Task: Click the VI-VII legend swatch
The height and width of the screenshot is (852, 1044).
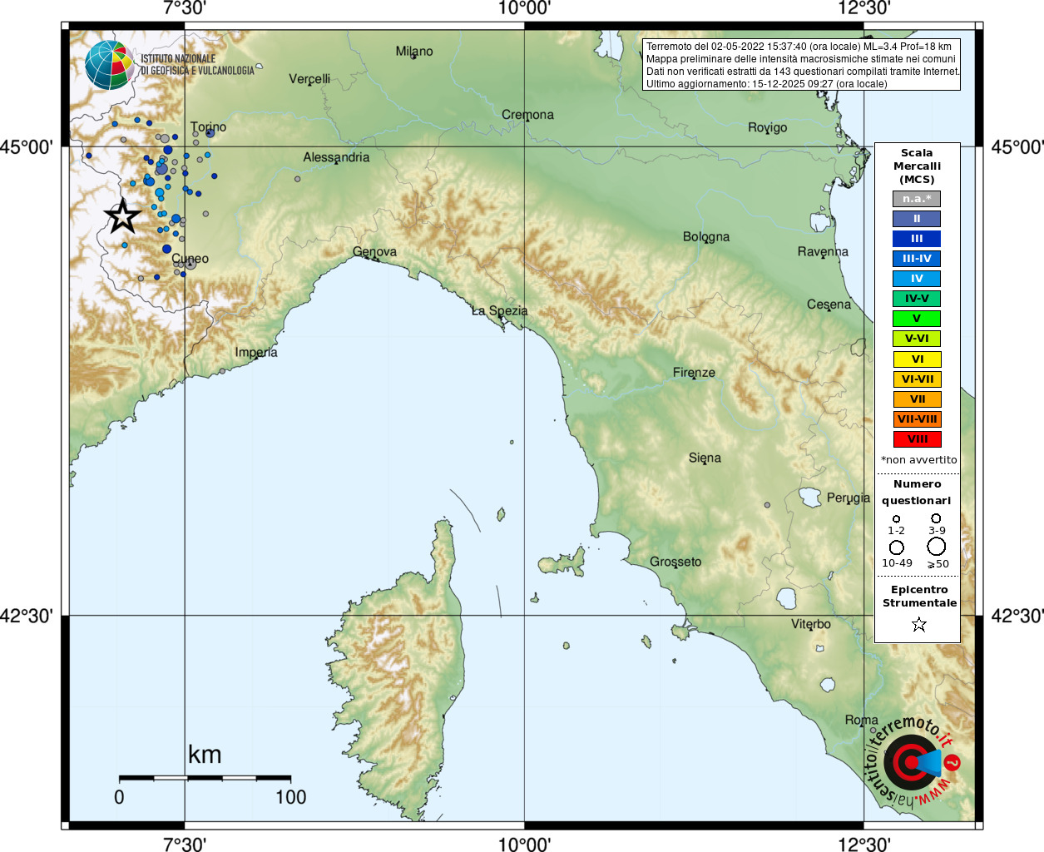Action: coord(917,379)
